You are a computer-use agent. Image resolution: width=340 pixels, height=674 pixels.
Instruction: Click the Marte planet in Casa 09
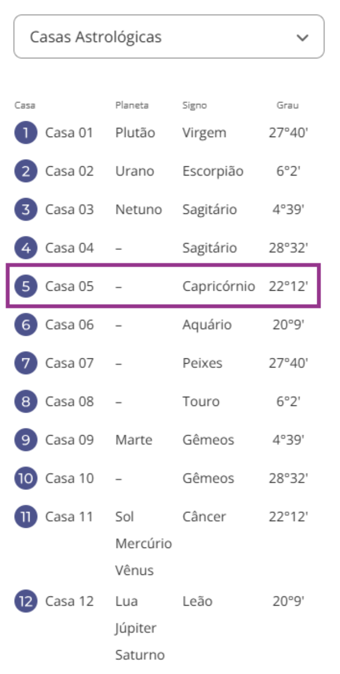pos(134,440)
